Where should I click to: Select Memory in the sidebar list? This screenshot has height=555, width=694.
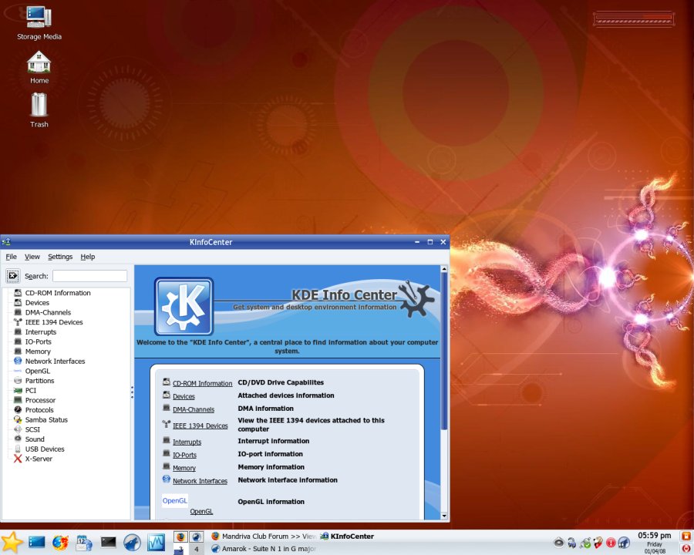point(38,351)
